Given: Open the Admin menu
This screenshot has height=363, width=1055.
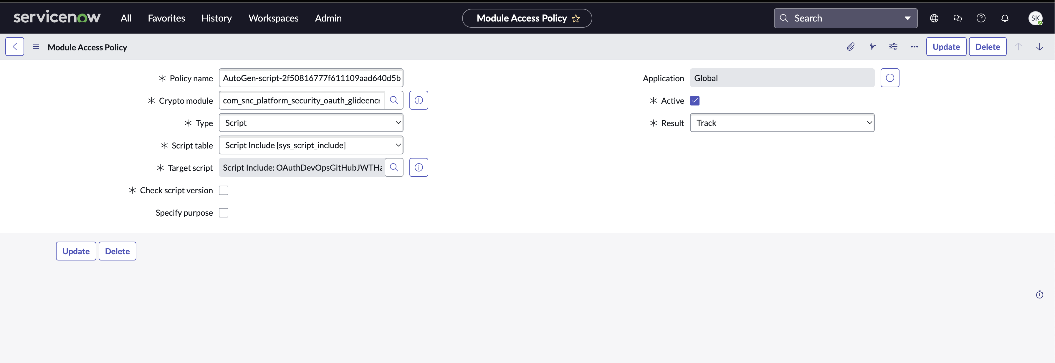Looking at the screenshot, I should coord(328,18).
